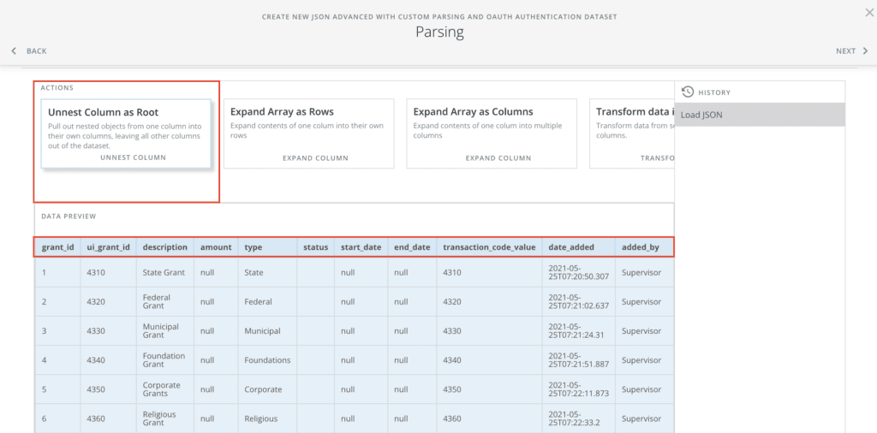Click the start_date column header

361,247
